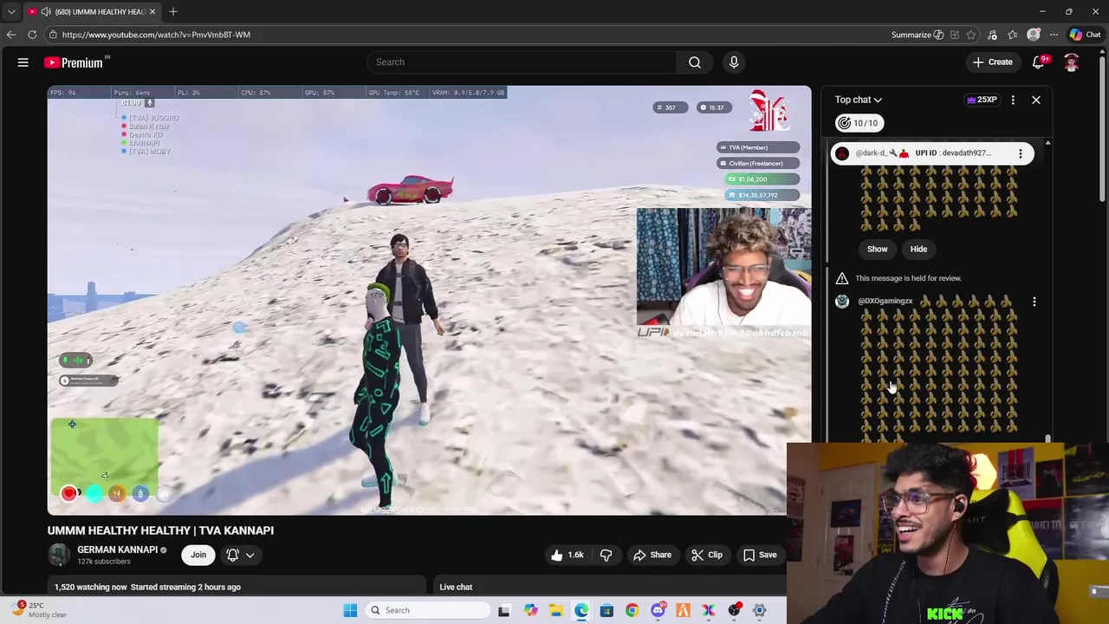Screen dimensions: 1109x624
Task: Open the tab list dropdown arrow
Action: point(11,11)
